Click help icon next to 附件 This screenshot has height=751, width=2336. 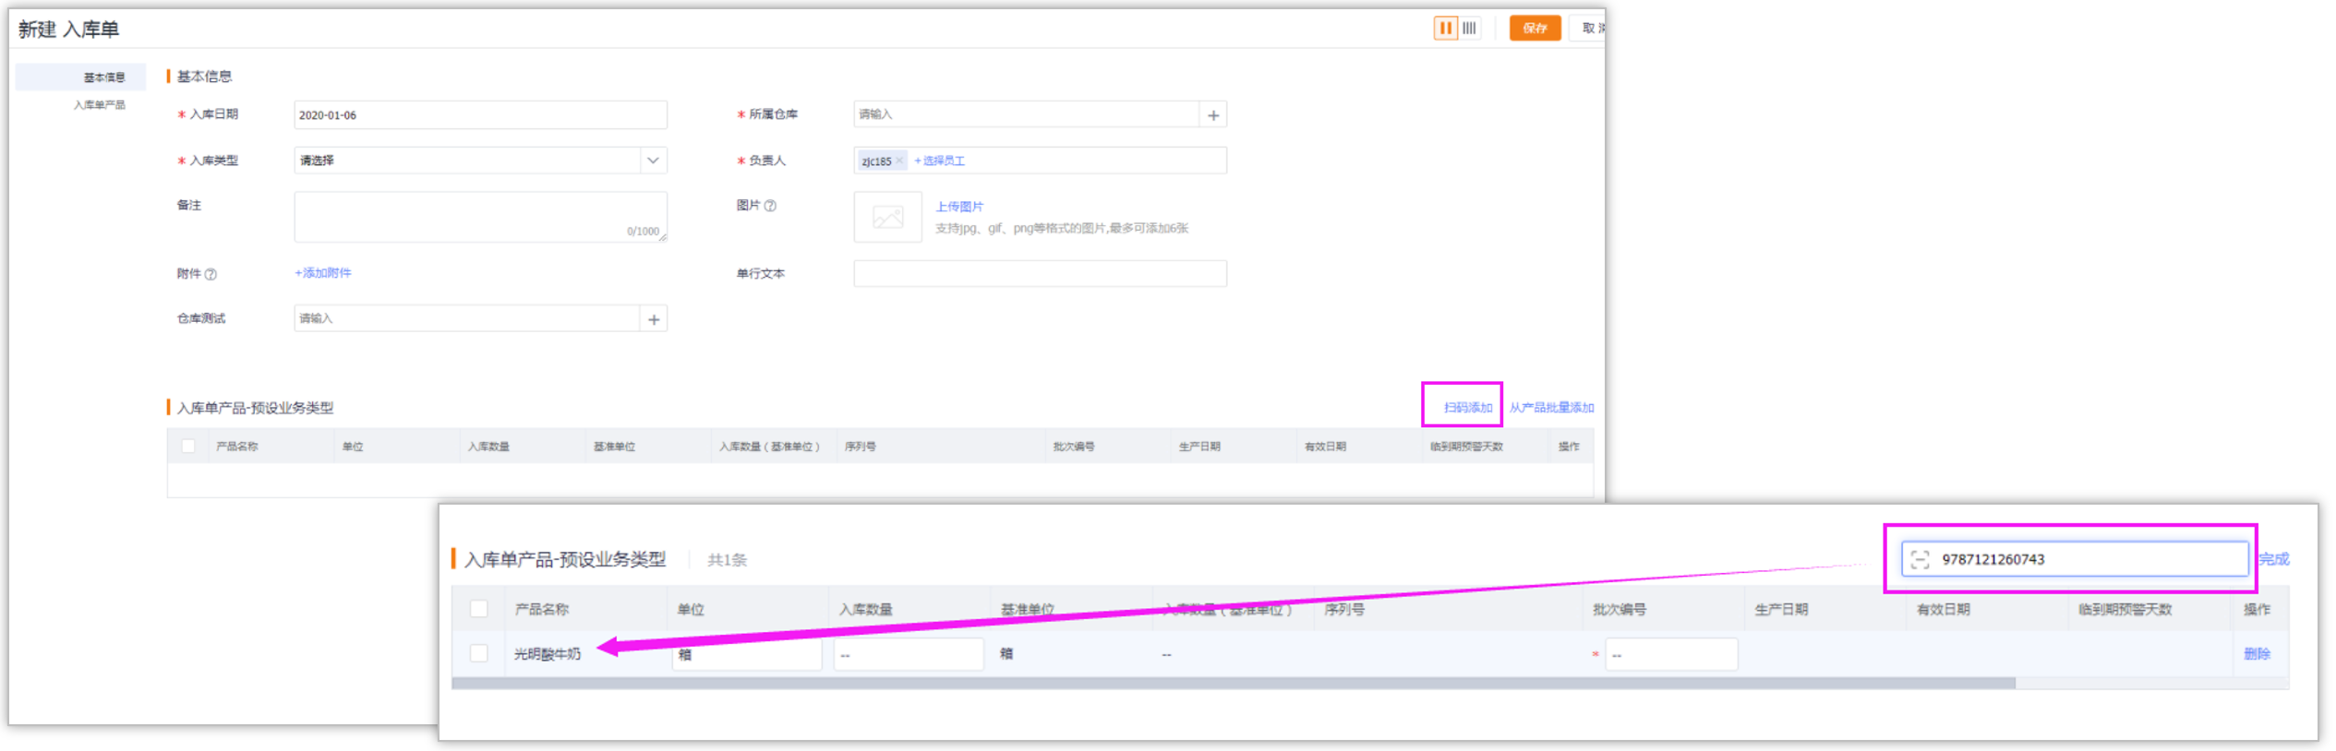click(x=211, y=274)
